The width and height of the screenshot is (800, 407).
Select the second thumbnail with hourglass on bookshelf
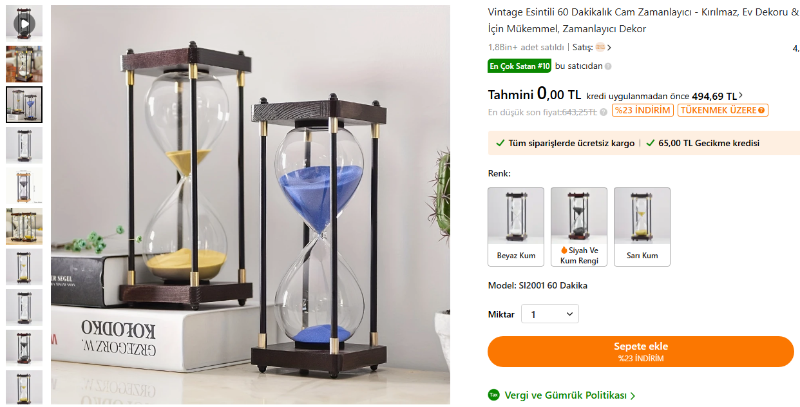[x=24, y=64]
